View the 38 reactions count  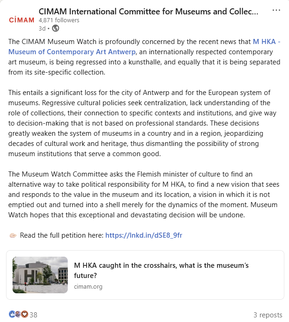pos(33,315)
